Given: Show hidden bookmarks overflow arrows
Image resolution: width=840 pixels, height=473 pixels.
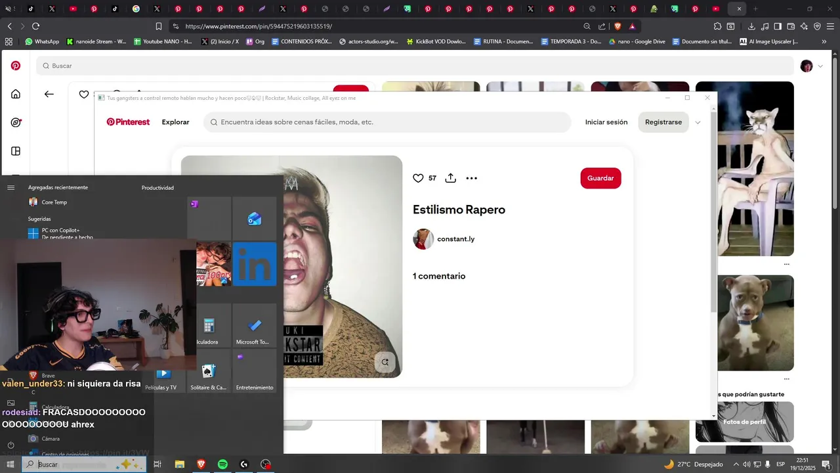Looking at the screenshot, I should click(824, 41).
